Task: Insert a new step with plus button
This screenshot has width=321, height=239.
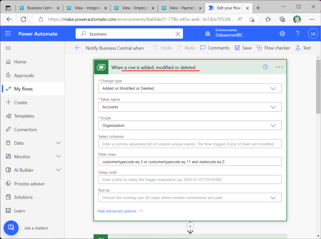Action: (x=190, y=226)
